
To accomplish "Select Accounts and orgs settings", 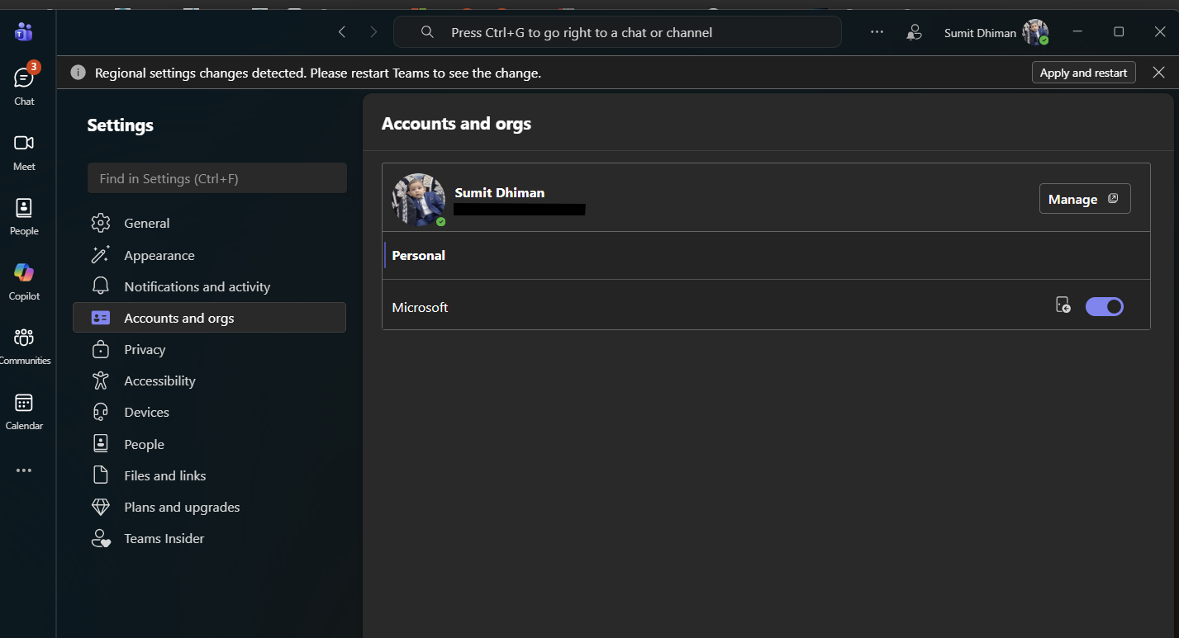I will pyautogui.click(x=209, y=318).
